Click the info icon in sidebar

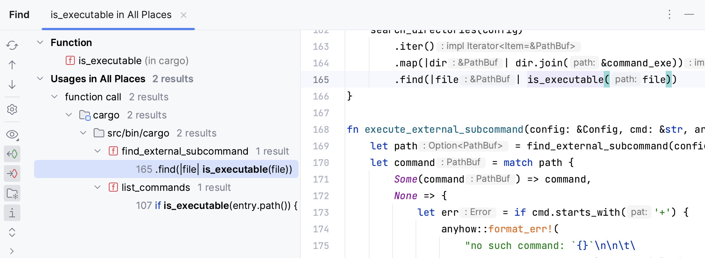click(x=12, y=213)
